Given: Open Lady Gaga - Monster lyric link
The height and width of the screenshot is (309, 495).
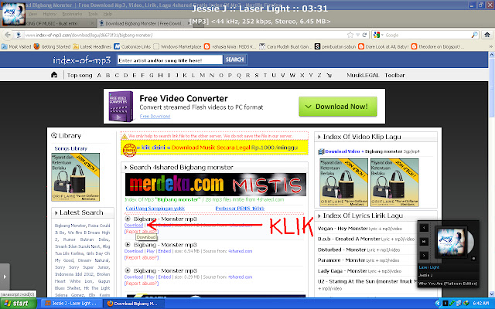Looking at the screenshot, I should (x=342, y=271).
